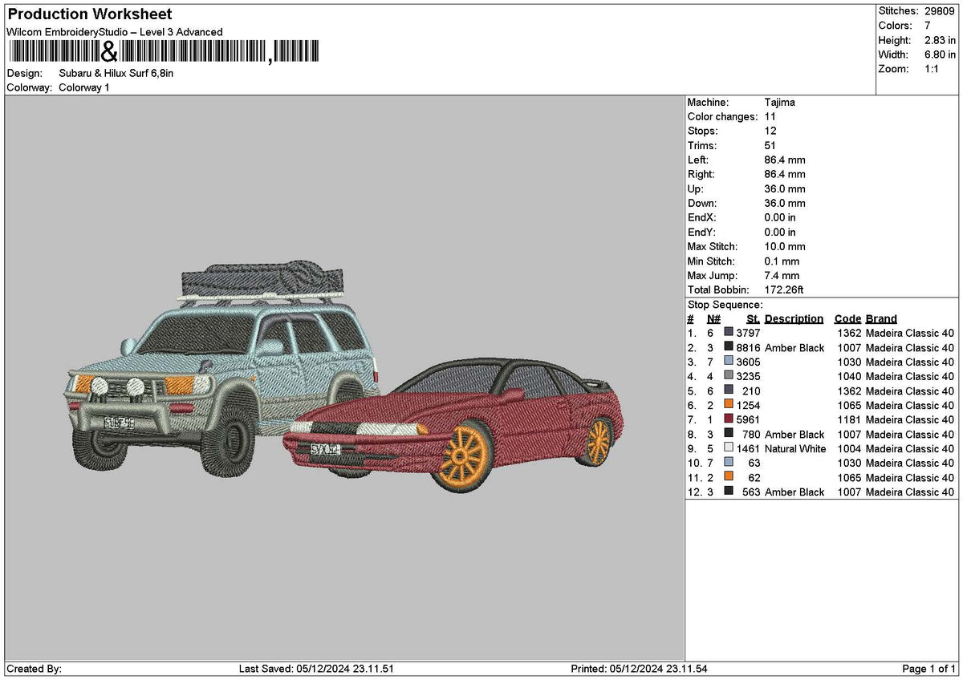Select the Code column header
Image resolution: width=963 pixels, height=680 pixels.
(x=847, y=319)
